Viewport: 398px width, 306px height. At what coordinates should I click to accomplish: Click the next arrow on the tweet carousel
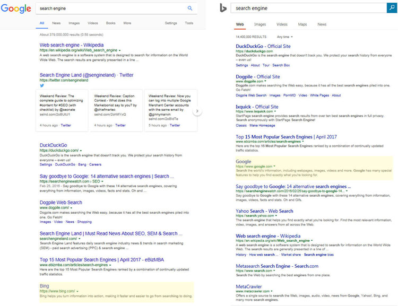click(x=197, y=111)
